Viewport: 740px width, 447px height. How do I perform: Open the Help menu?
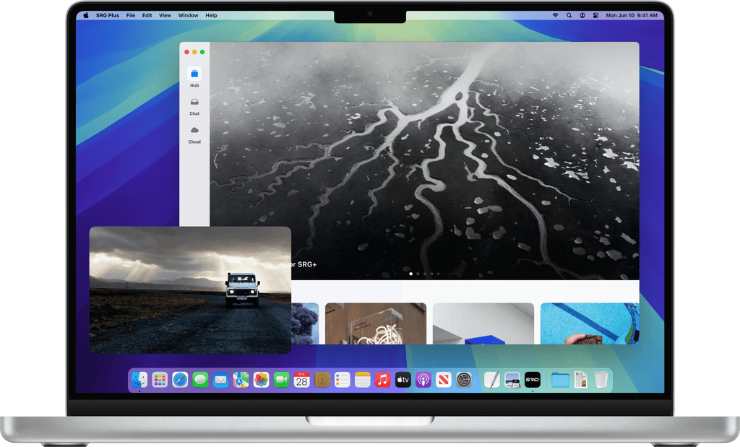click(211, 15)
